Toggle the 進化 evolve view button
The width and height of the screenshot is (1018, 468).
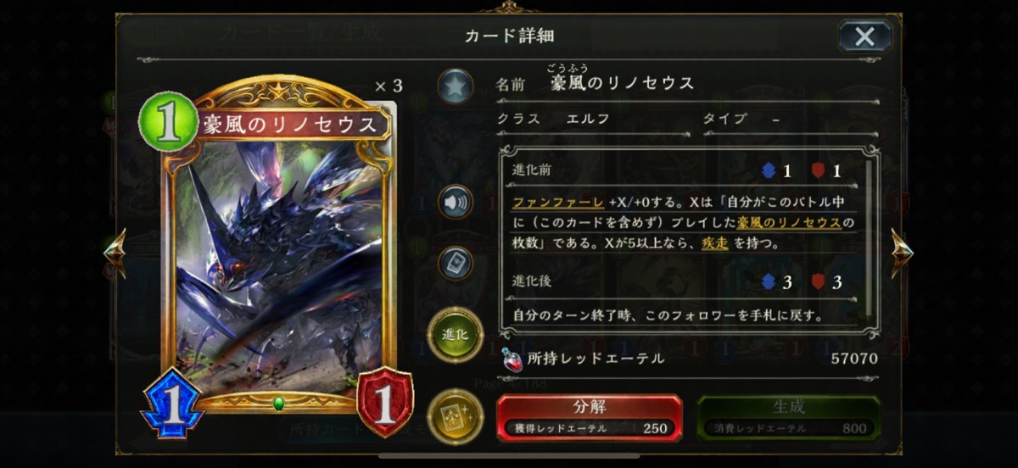tap(456, 333)
